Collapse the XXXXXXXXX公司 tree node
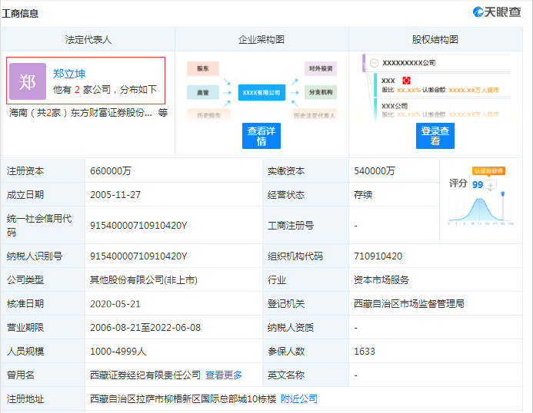The image size is (533, 413). tap(373, 62)
